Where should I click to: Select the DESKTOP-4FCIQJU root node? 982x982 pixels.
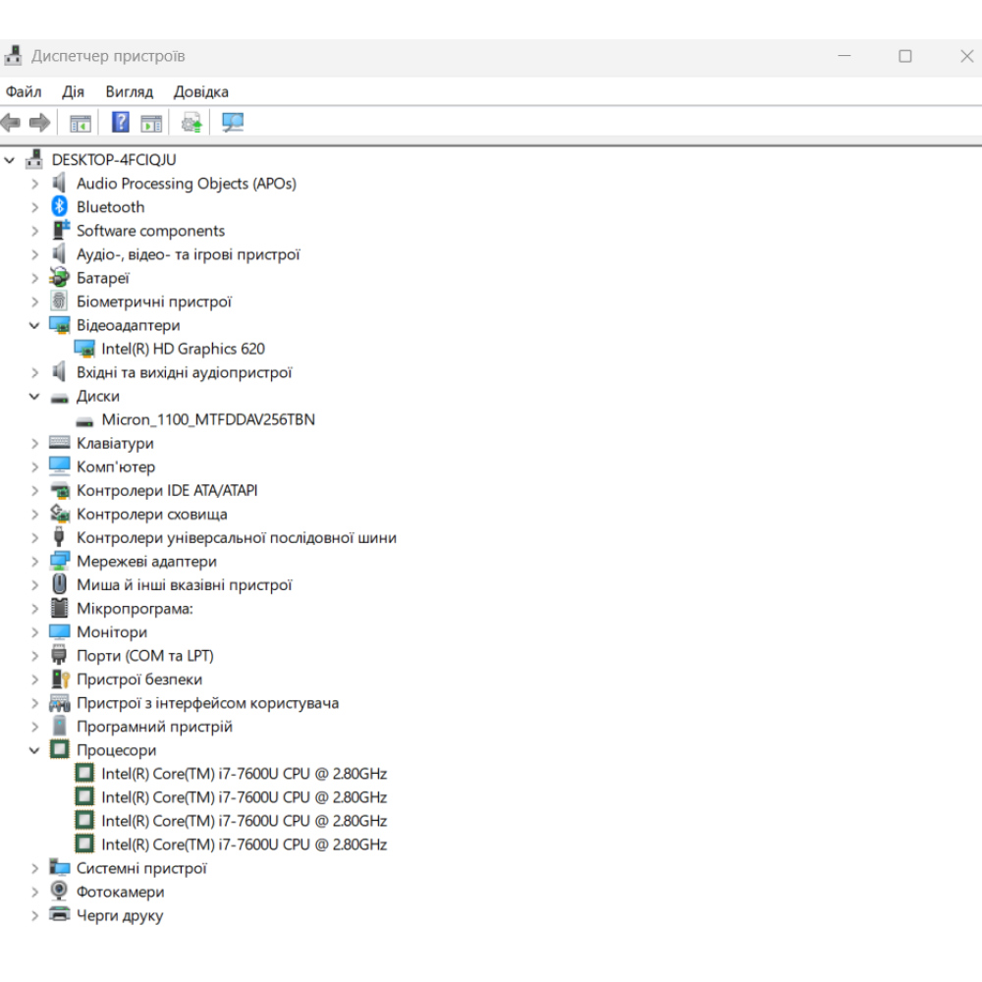click(x=114, y=159)
